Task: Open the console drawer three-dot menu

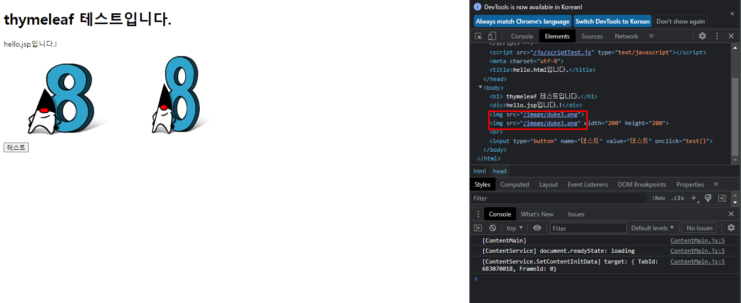Action: (478, 214)
